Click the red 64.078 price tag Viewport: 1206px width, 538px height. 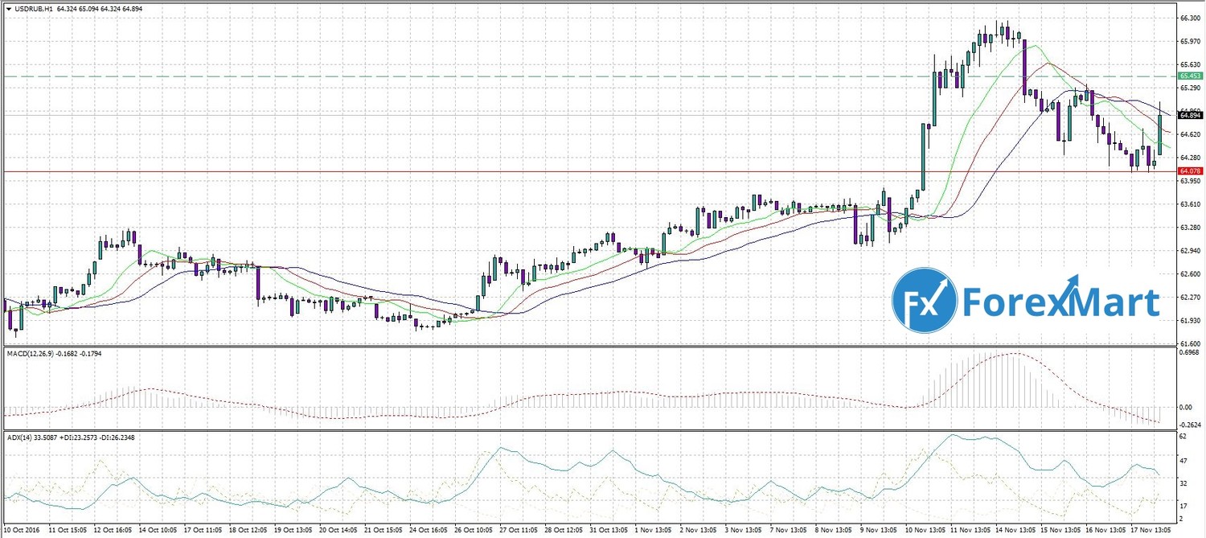1189,171
